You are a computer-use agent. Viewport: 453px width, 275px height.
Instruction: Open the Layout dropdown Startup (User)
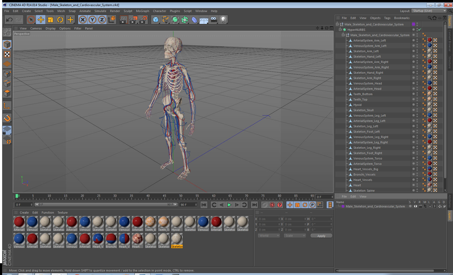429,11
